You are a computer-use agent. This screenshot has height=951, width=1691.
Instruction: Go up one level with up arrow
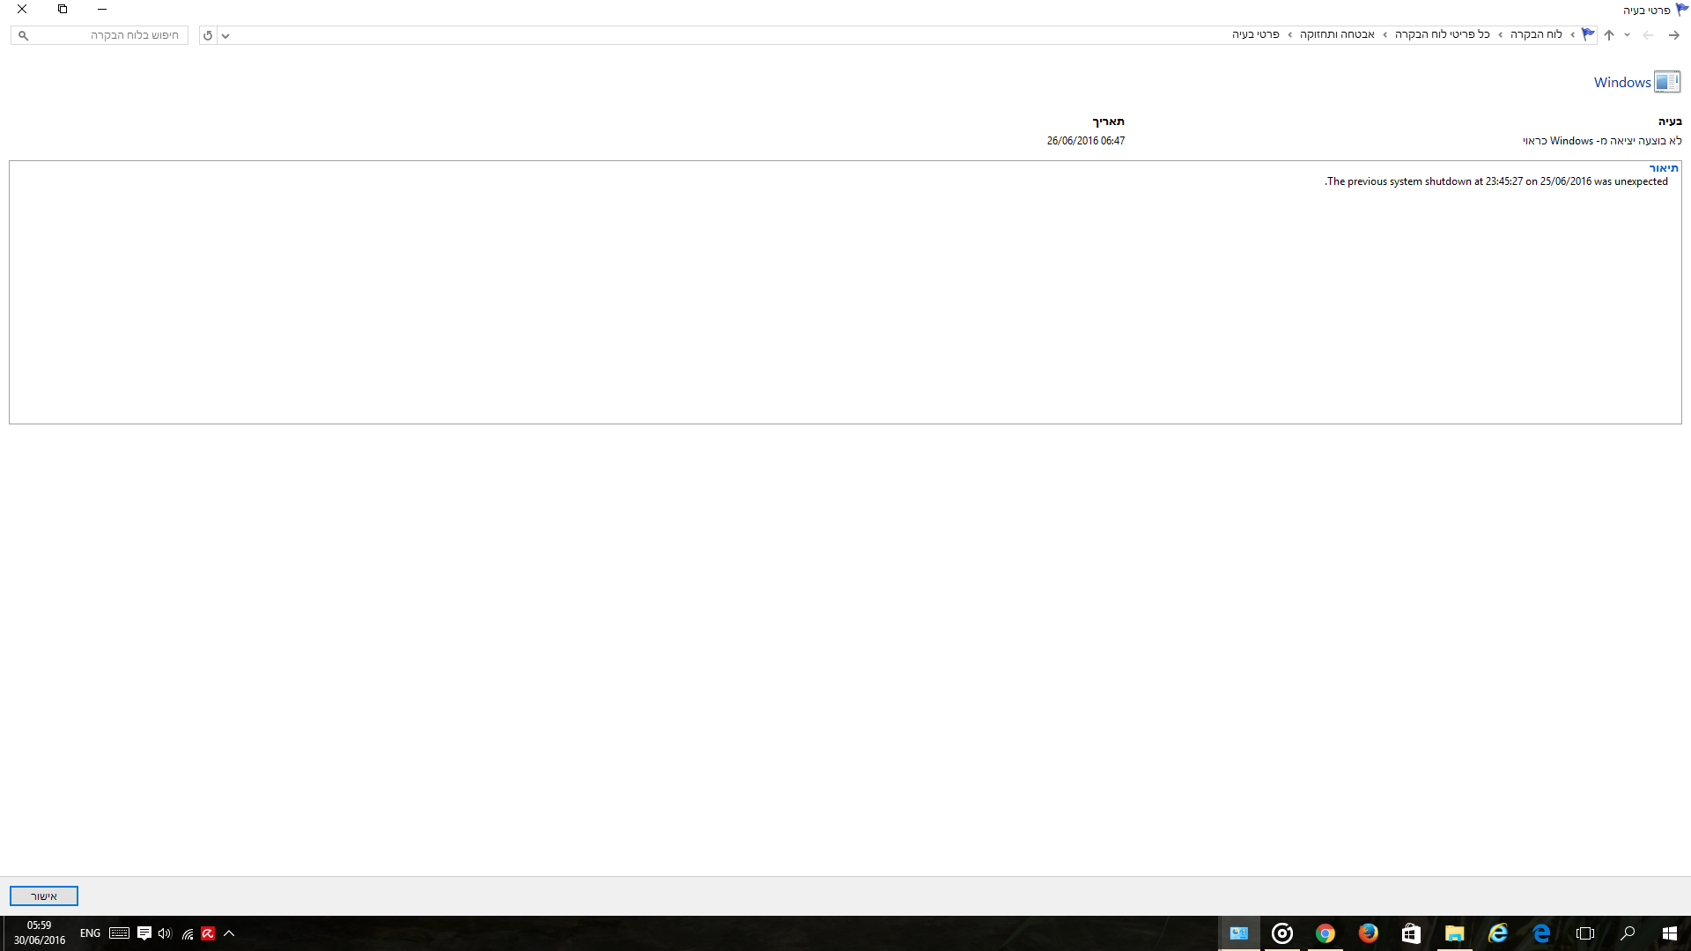(x=1609, y=35)
